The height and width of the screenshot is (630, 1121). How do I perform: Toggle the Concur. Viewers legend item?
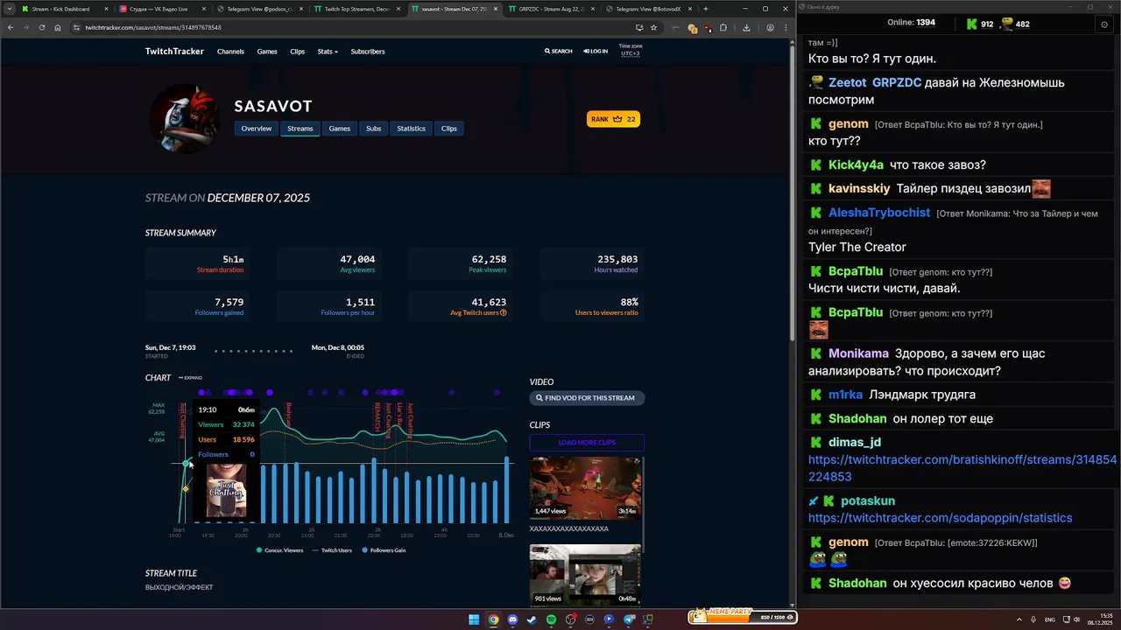tap(280, 550)
